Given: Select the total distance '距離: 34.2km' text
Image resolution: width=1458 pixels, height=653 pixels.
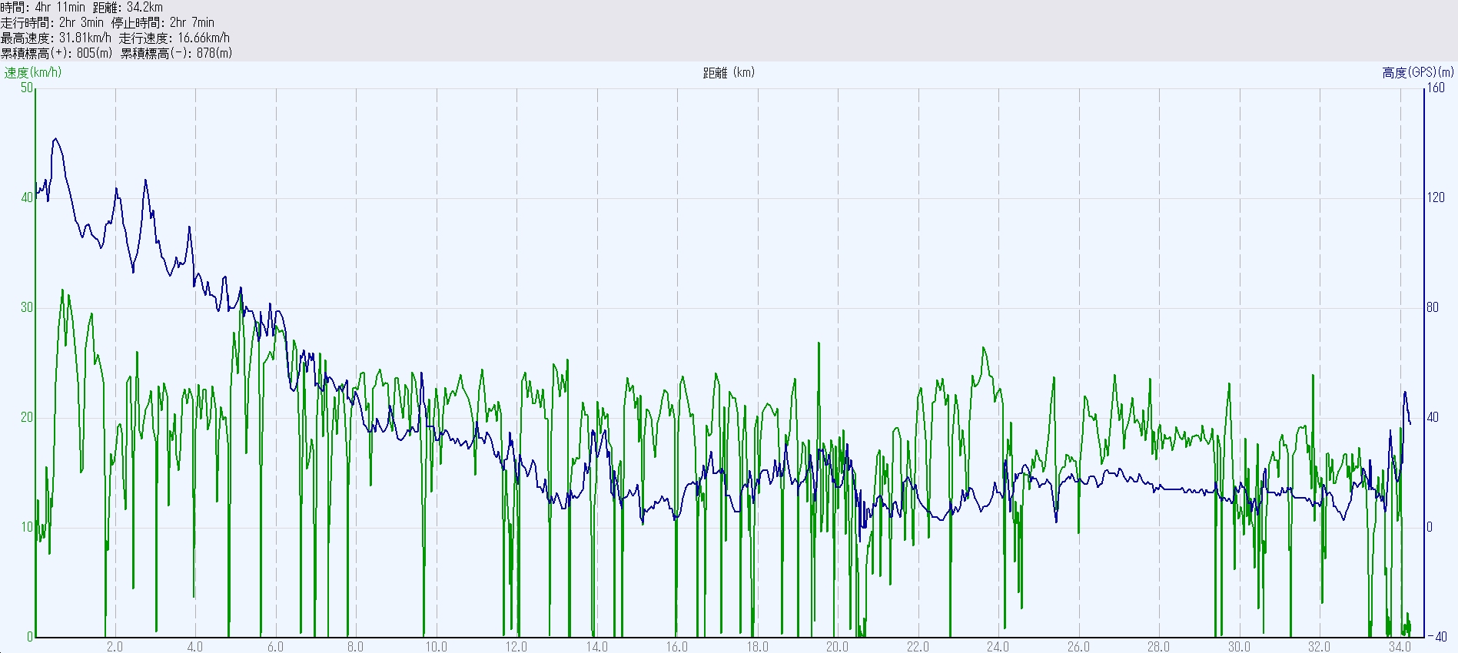Looking at the screenshot, I should [128, 7].
